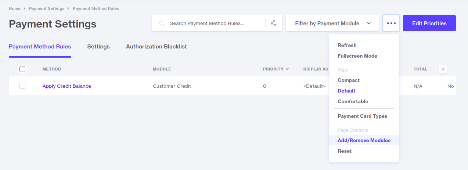Open the Authorization Blacklist tab

click(x=156, y=47)
